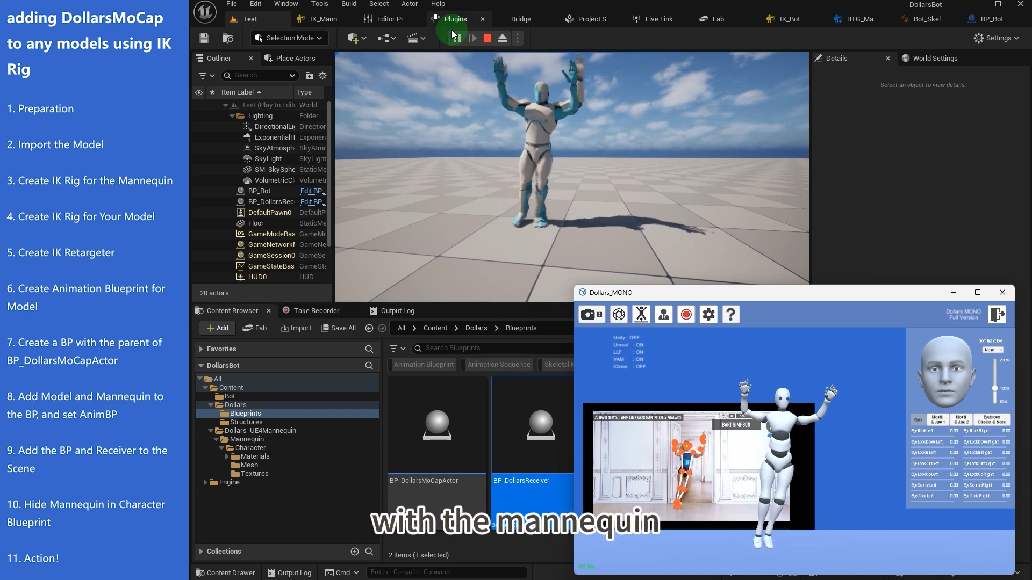Click the red record button in Dollars_MONO
Viewport: 1032px width, 580px height.
(x=686, y=315)
